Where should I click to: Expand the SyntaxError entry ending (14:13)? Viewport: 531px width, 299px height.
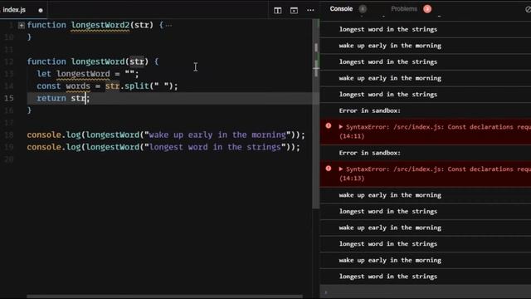341,169
